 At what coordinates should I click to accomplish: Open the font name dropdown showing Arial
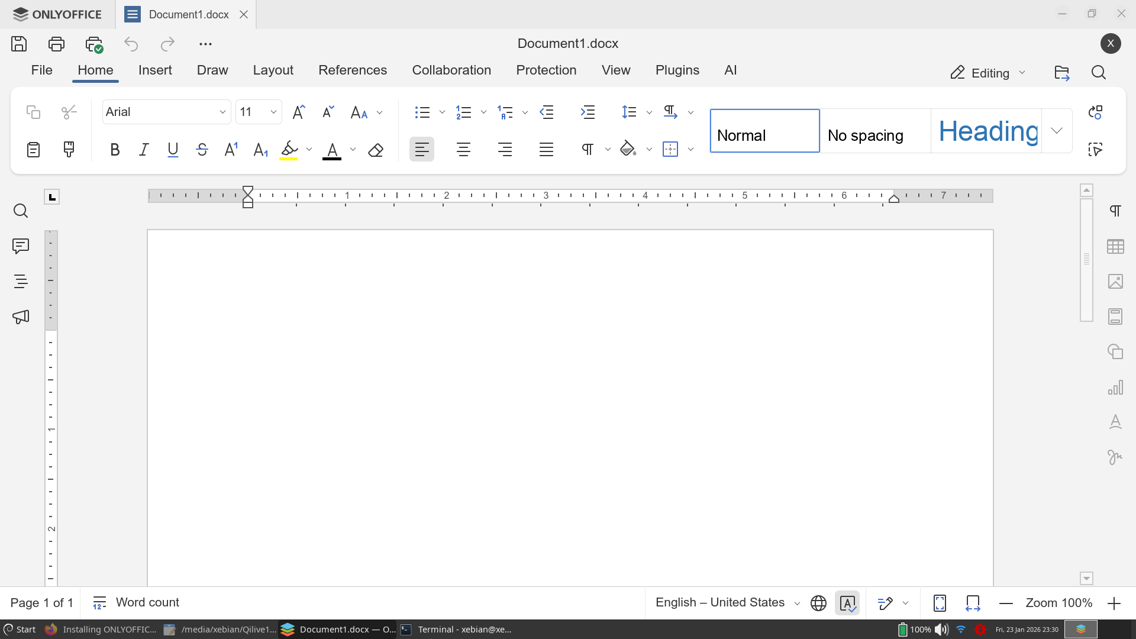pyautogui.click(x=222, y=112)
